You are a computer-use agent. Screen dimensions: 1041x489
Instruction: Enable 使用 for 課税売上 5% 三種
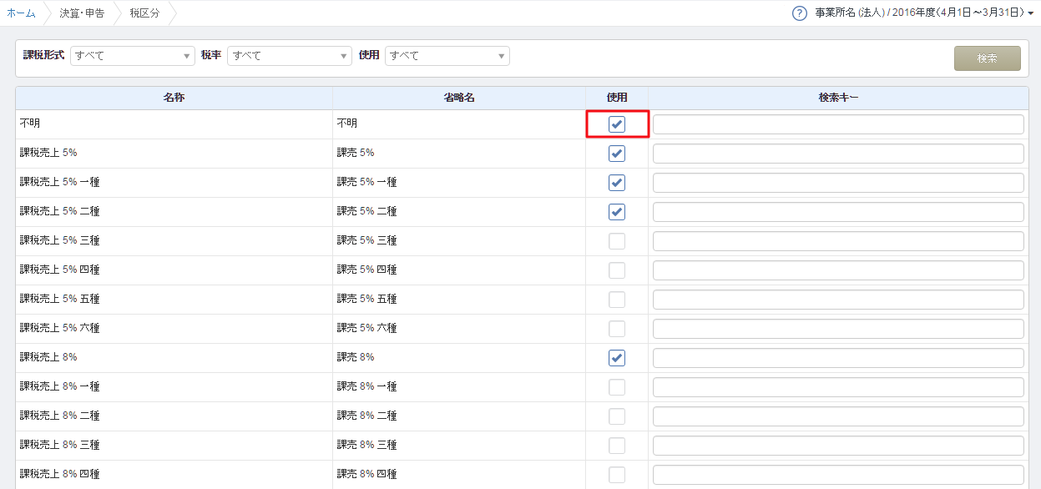click(617, 241)
